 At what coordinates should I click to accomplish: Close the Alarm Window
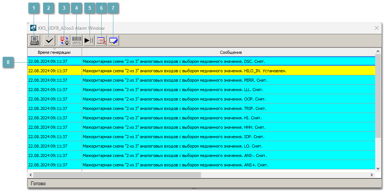pos(376,28)
